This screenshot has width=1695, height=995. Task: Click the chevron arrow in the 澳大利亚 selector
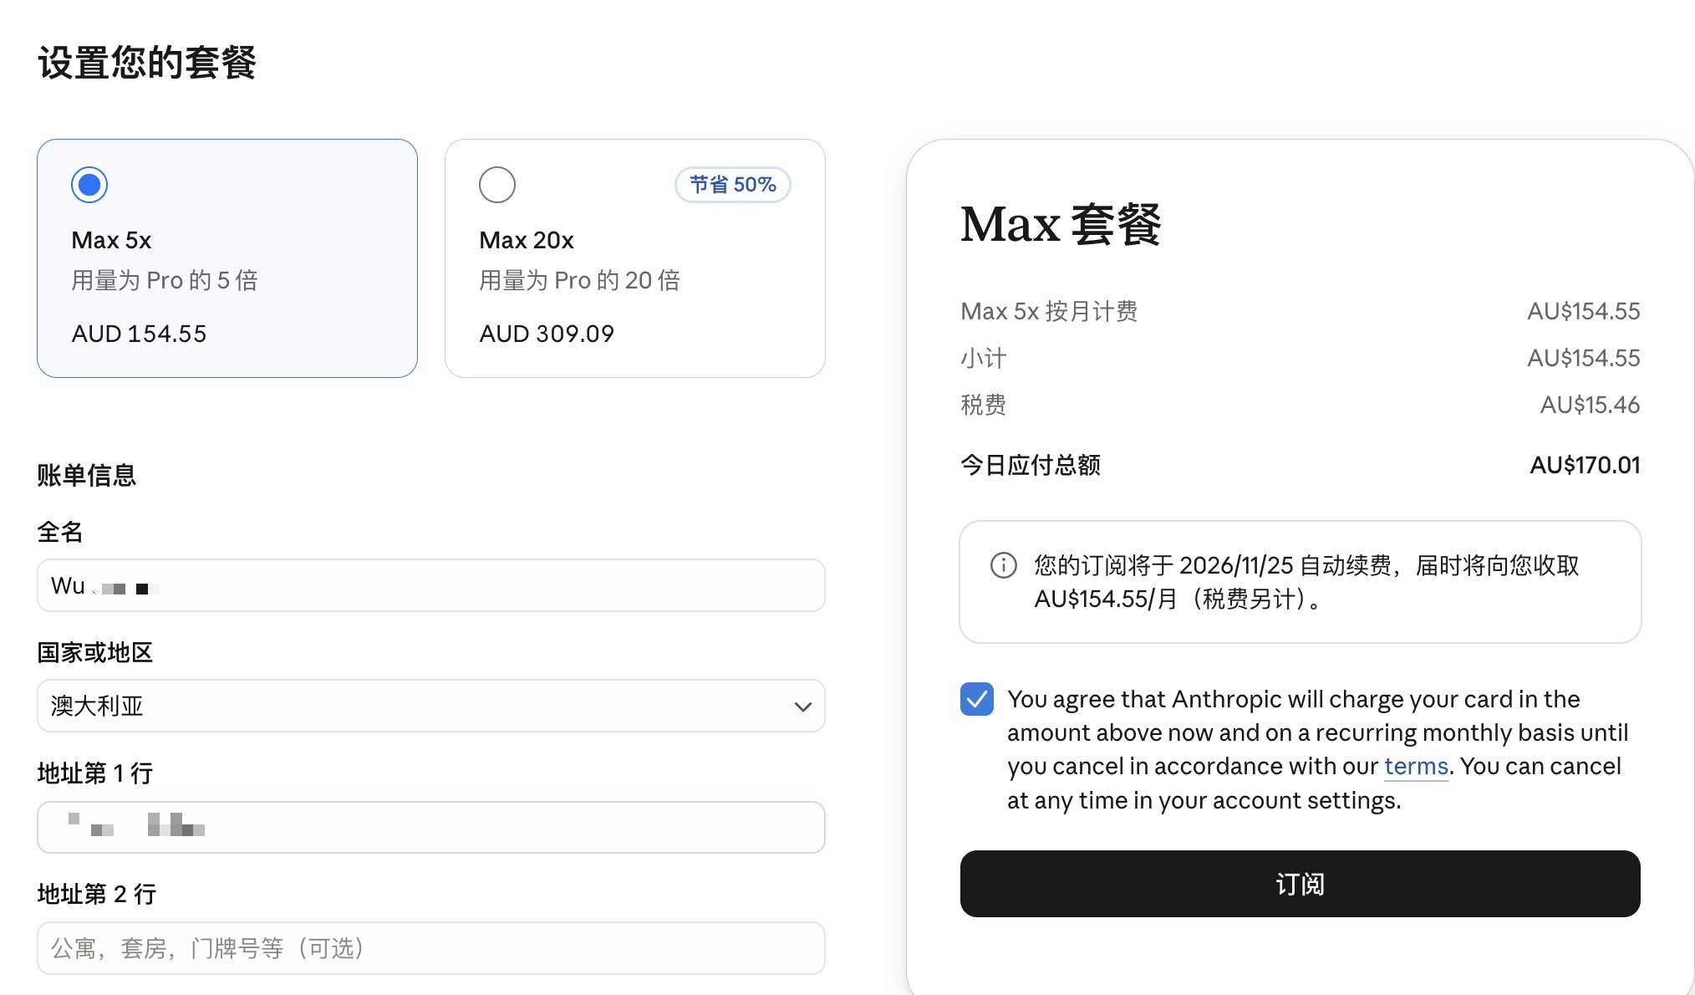pyautogui.click(x=802, y=707)
